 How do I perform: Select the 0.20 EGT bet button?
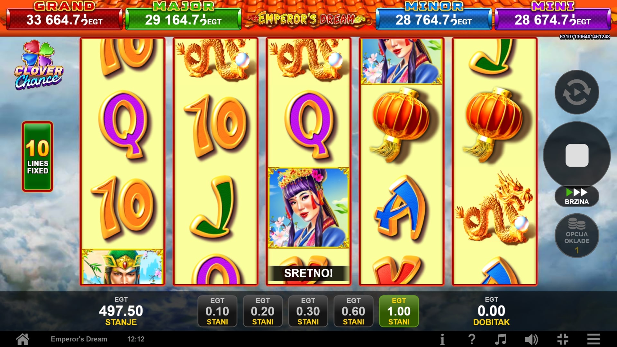click(263, 311)
